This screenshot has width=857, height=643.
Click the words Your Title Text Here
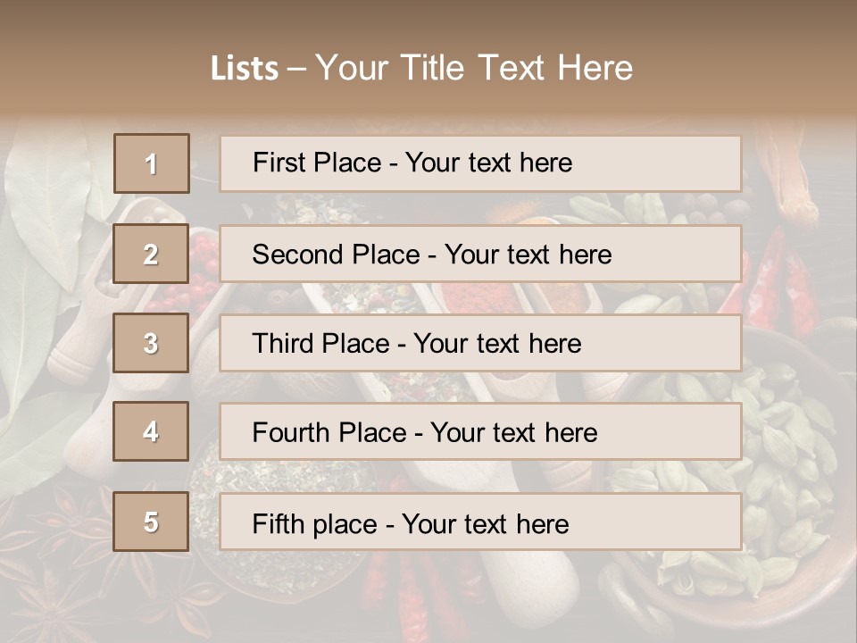474,68
